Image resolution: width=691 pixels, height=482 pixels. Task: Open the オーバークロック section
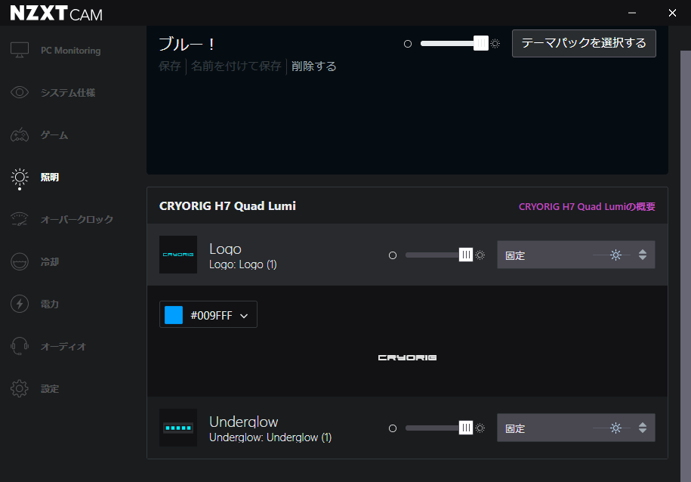(77, 219)
